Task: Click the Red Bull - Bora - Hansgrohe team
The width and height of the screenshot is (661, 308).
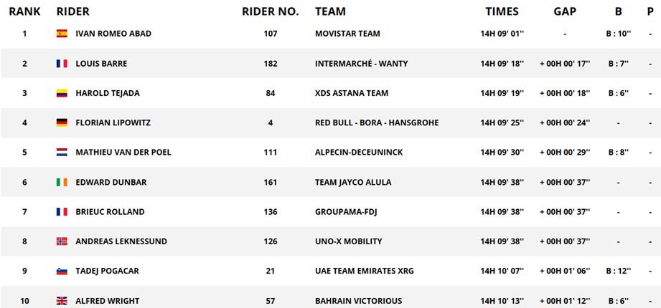Action: [377, 123]
